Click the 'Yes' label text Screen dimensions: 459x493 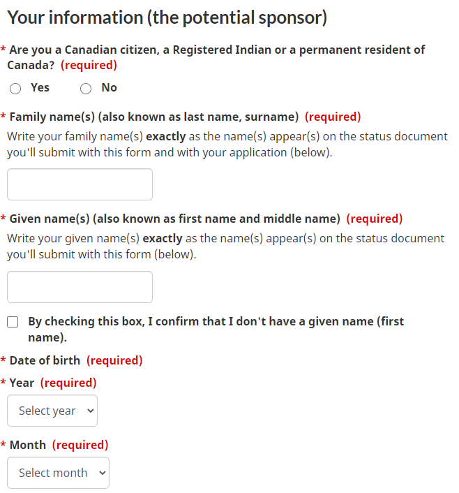click(x=40, y=87)
